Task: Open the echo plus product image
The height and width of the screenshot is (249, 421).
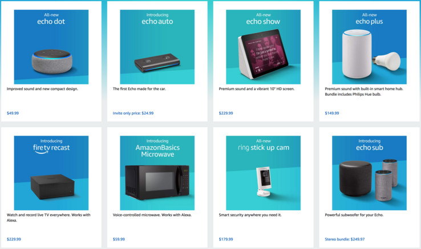Action: tap(369, 47)
